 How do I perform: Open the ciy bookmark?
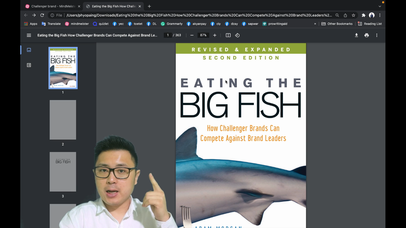click(x=215, y=24)
